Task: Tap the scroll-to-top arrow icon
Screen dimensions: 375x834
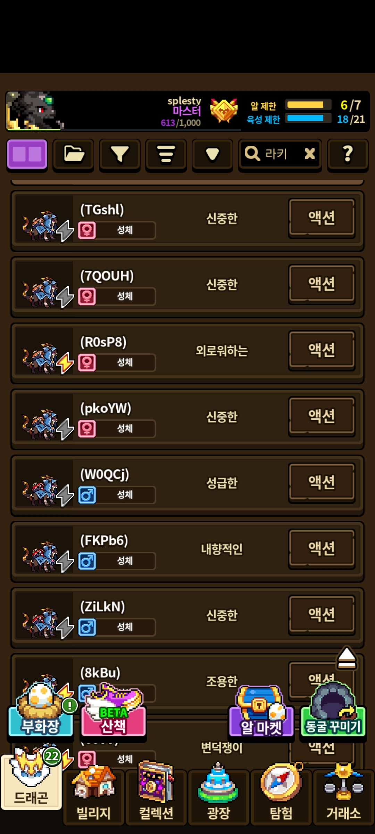Action: (347, 657)
